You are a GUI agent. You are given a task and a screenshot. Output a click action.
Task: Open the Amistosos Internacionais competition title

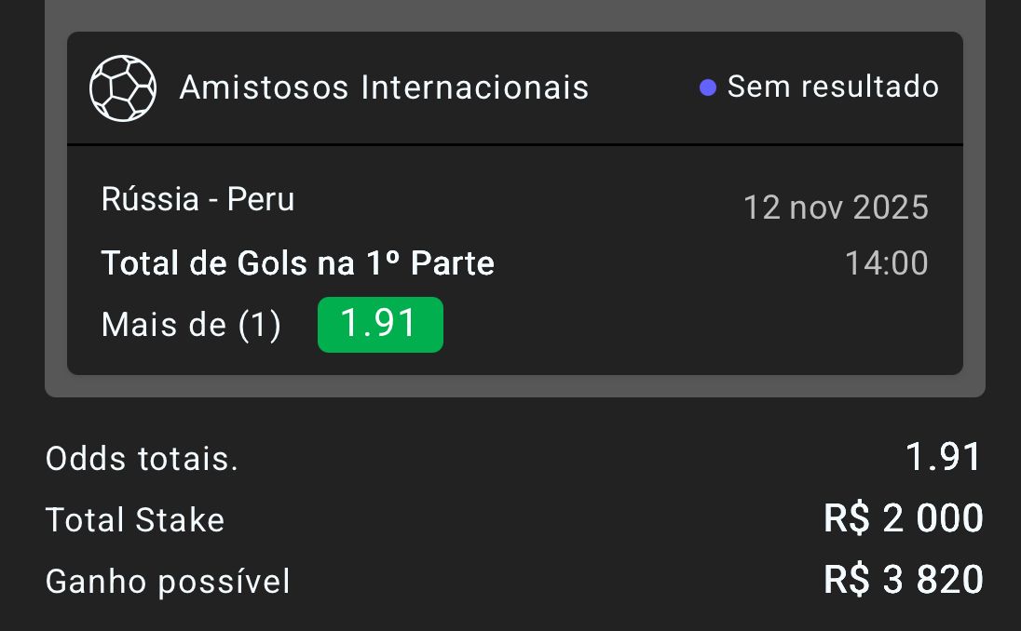pyautogui.click(x=384, y=87)
